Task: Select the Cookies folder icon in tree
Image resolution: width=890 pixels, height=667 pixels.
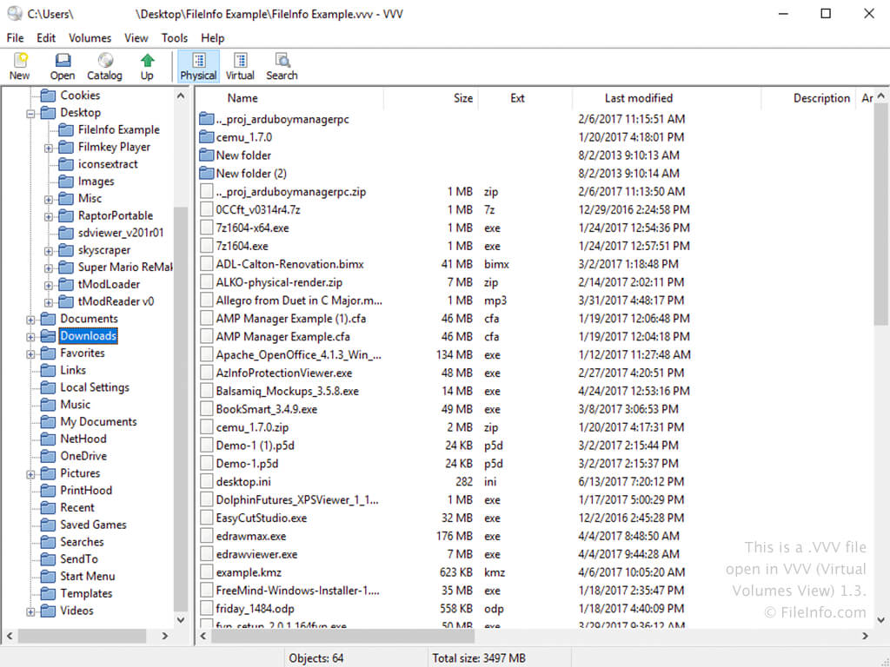Action: pyautogui.click(x=49, y=96)
